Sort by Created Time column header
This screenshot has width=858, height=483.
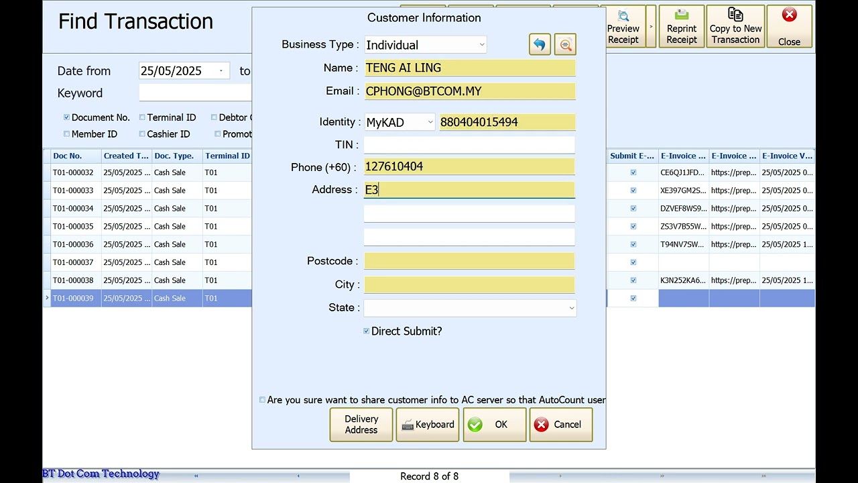[x=127, y=156]
